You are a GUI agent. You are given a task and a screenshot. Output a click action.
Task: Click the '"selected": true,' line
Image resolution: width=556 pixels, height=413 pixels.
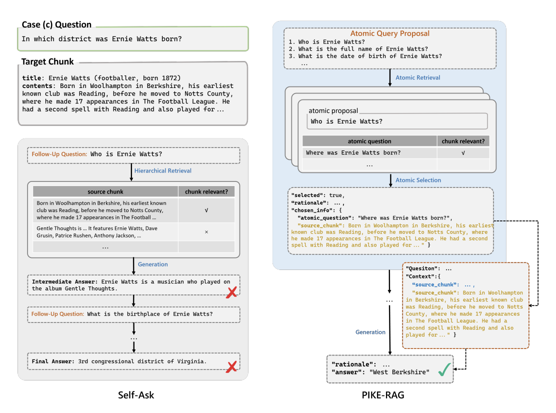(317, 195)
